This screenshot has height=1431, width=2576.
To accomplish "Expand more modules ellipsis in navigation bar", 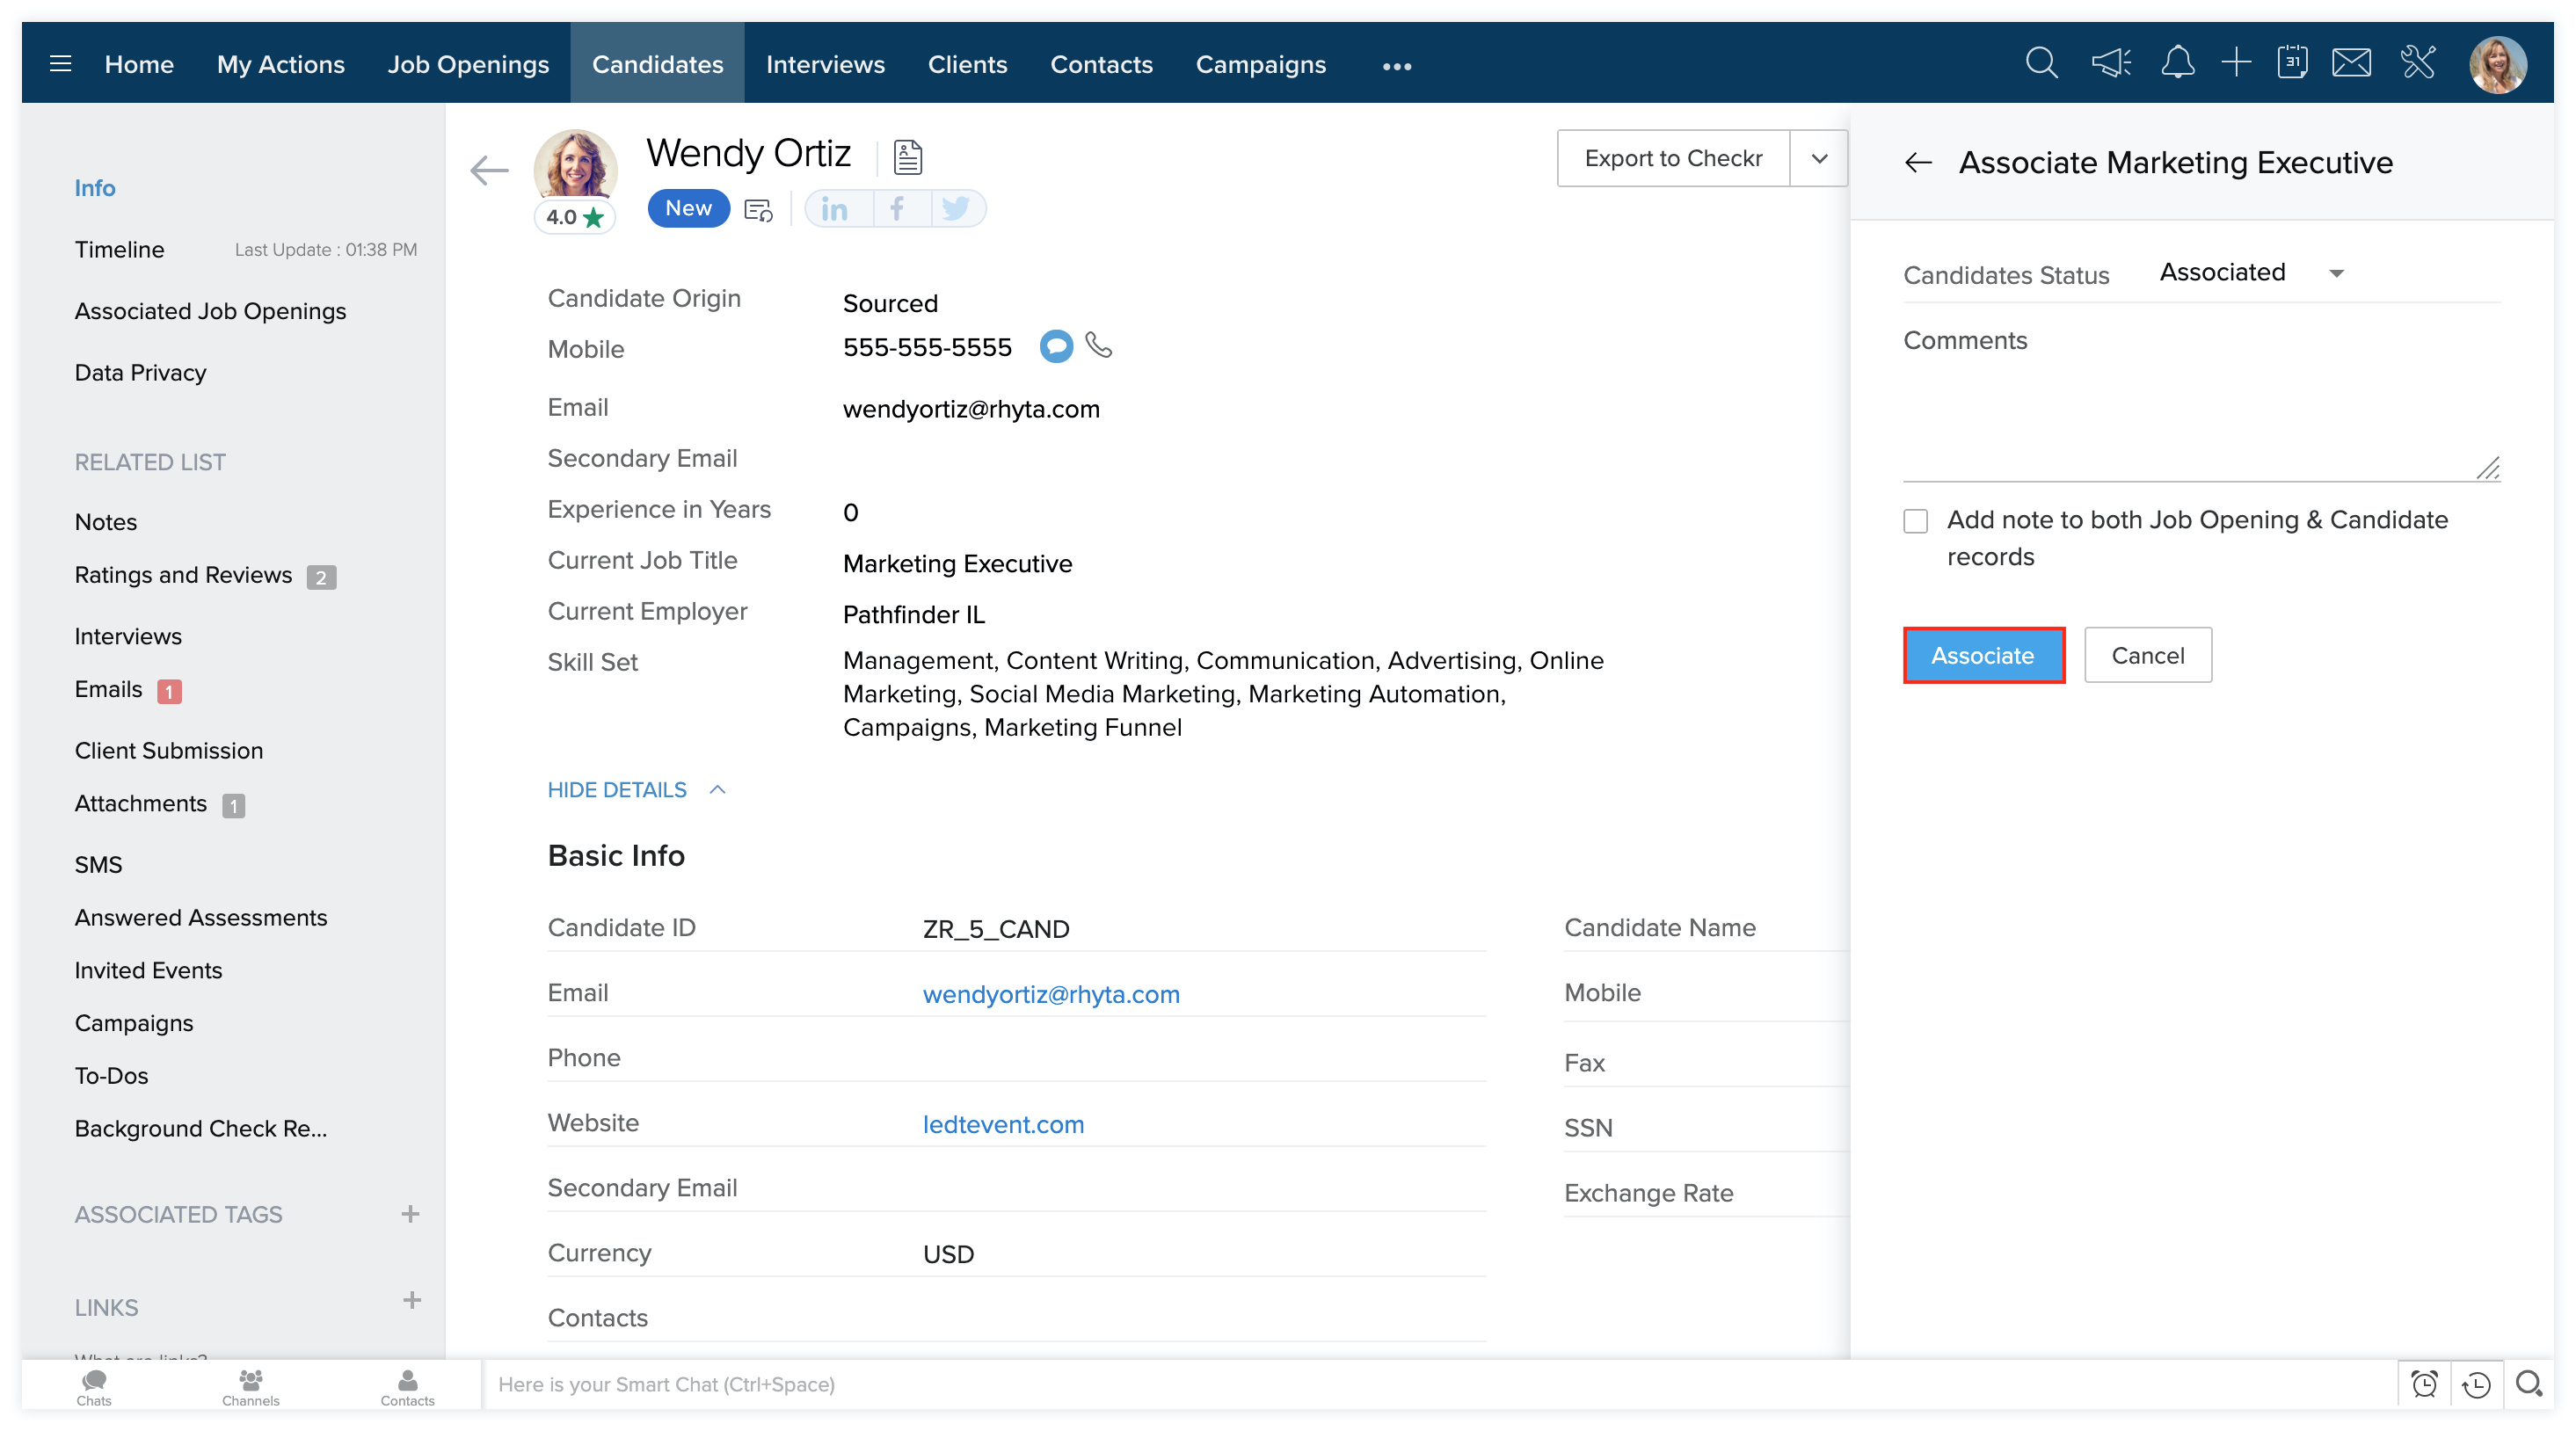I will [1396, 66].
